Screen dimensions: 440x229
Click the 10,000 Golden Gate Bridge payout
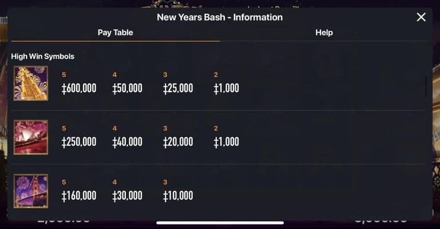point(177,196)
